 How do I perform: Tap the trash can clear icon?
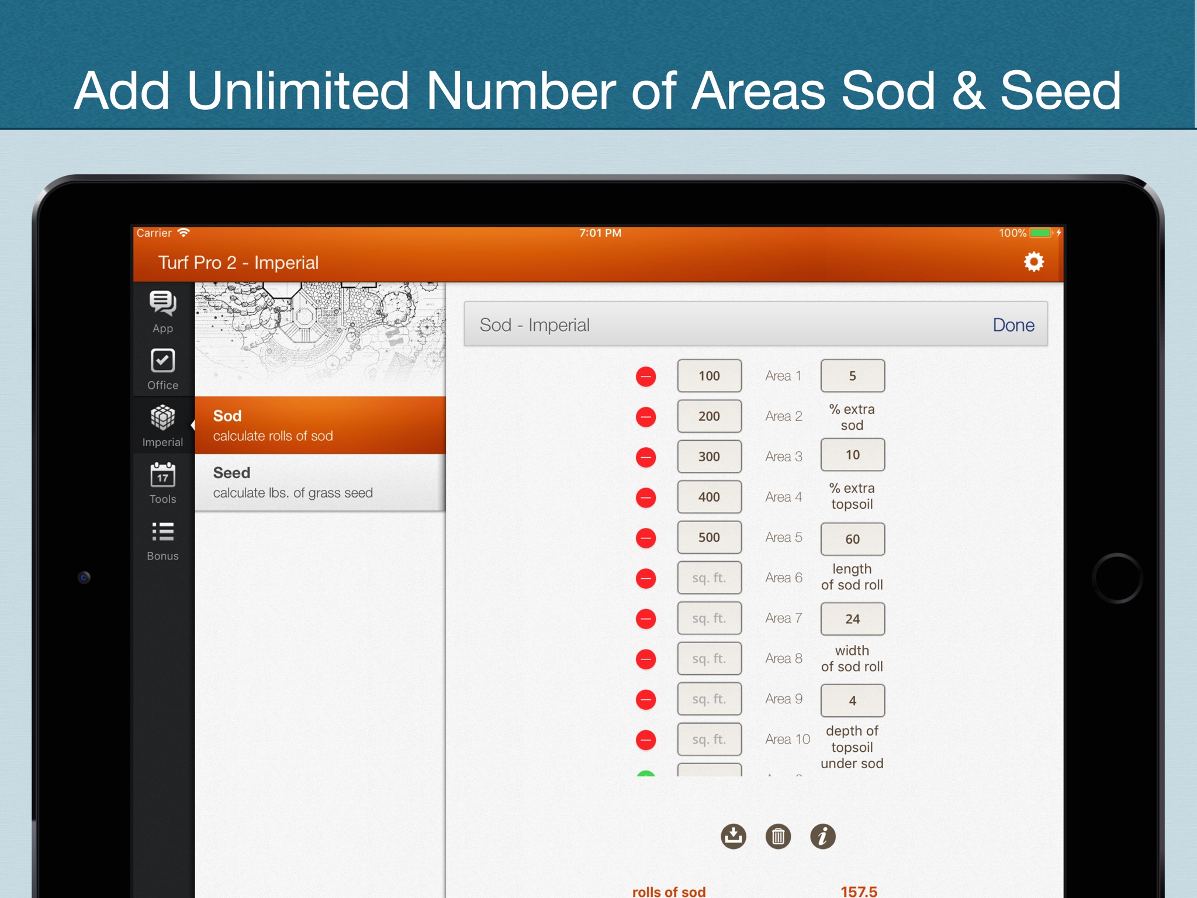pyautogui.click(x=778, y=836)
